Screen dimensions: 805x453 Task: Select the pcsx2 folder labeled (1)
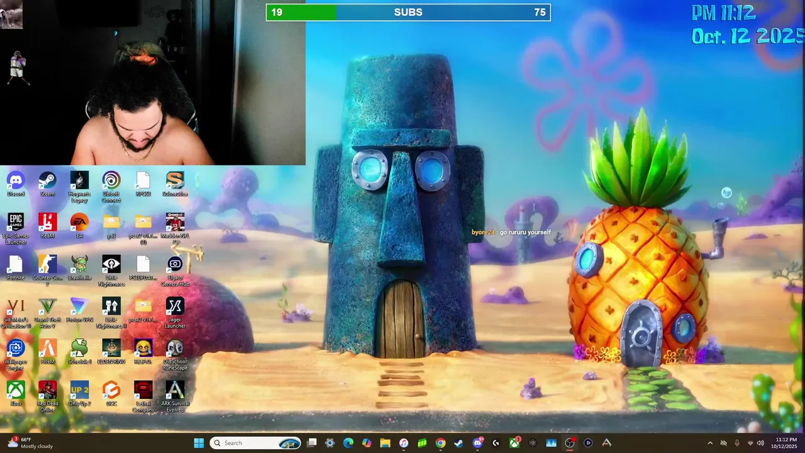coord(143,229)
